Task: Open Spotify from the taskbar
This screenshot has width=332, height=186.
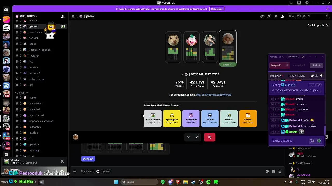Action: pyautogui.click(x=163, y=182)
